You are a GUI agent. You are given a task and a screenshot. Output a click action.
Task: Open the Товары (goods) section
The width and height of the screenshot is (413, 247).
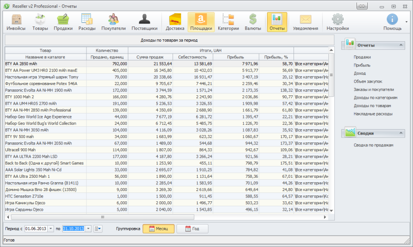(40, 22)
